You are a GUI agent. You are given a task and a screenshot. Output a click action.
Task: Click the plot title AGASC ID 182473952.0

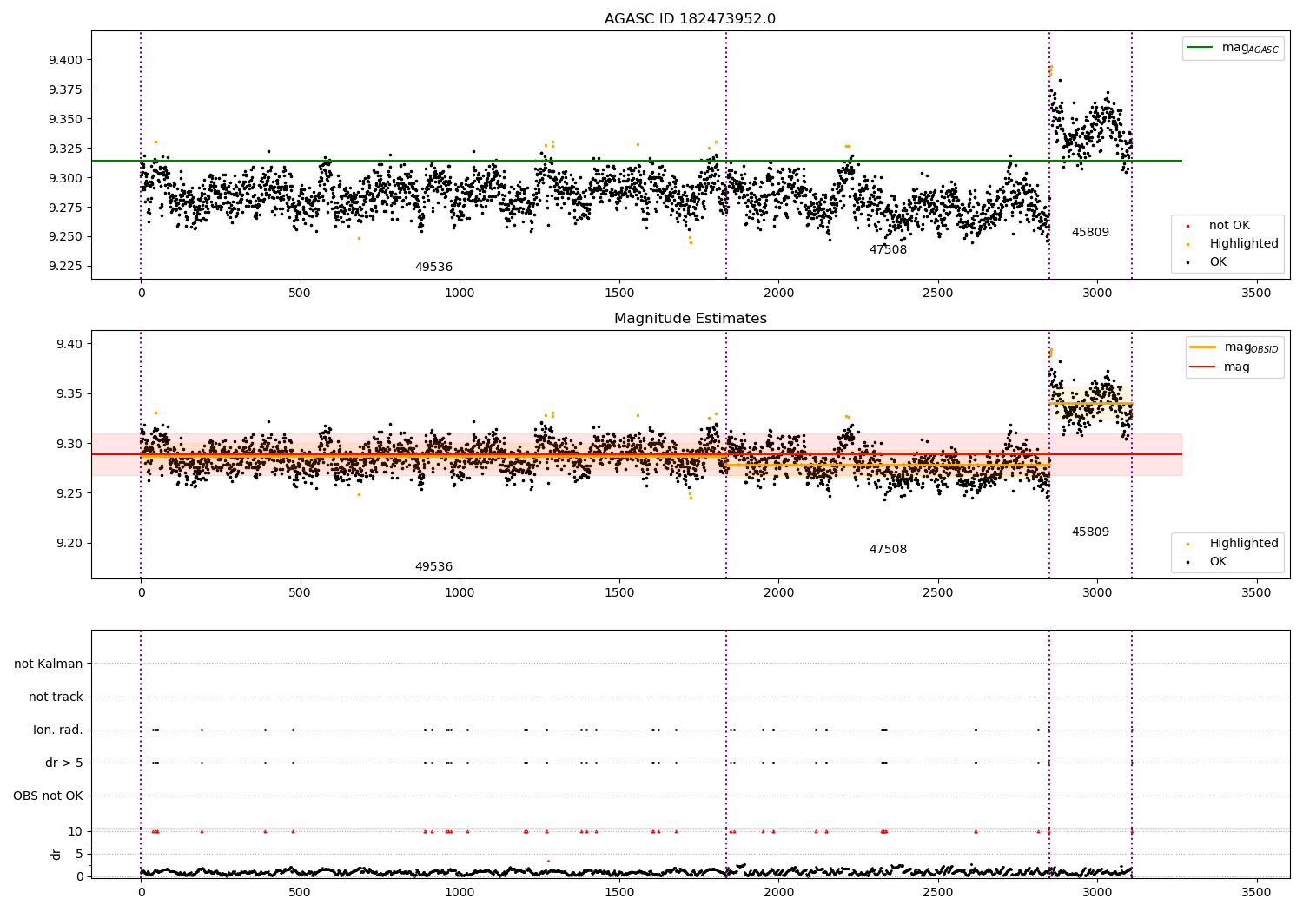(690, 19)
